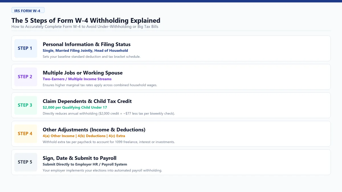Select the STEP 3 badge

(x=26, y=105)
